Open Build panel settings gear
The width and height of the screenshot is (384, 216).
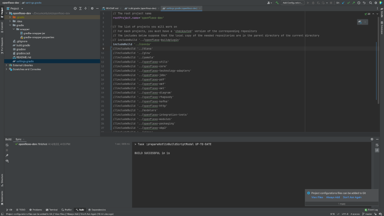[372, 139]
